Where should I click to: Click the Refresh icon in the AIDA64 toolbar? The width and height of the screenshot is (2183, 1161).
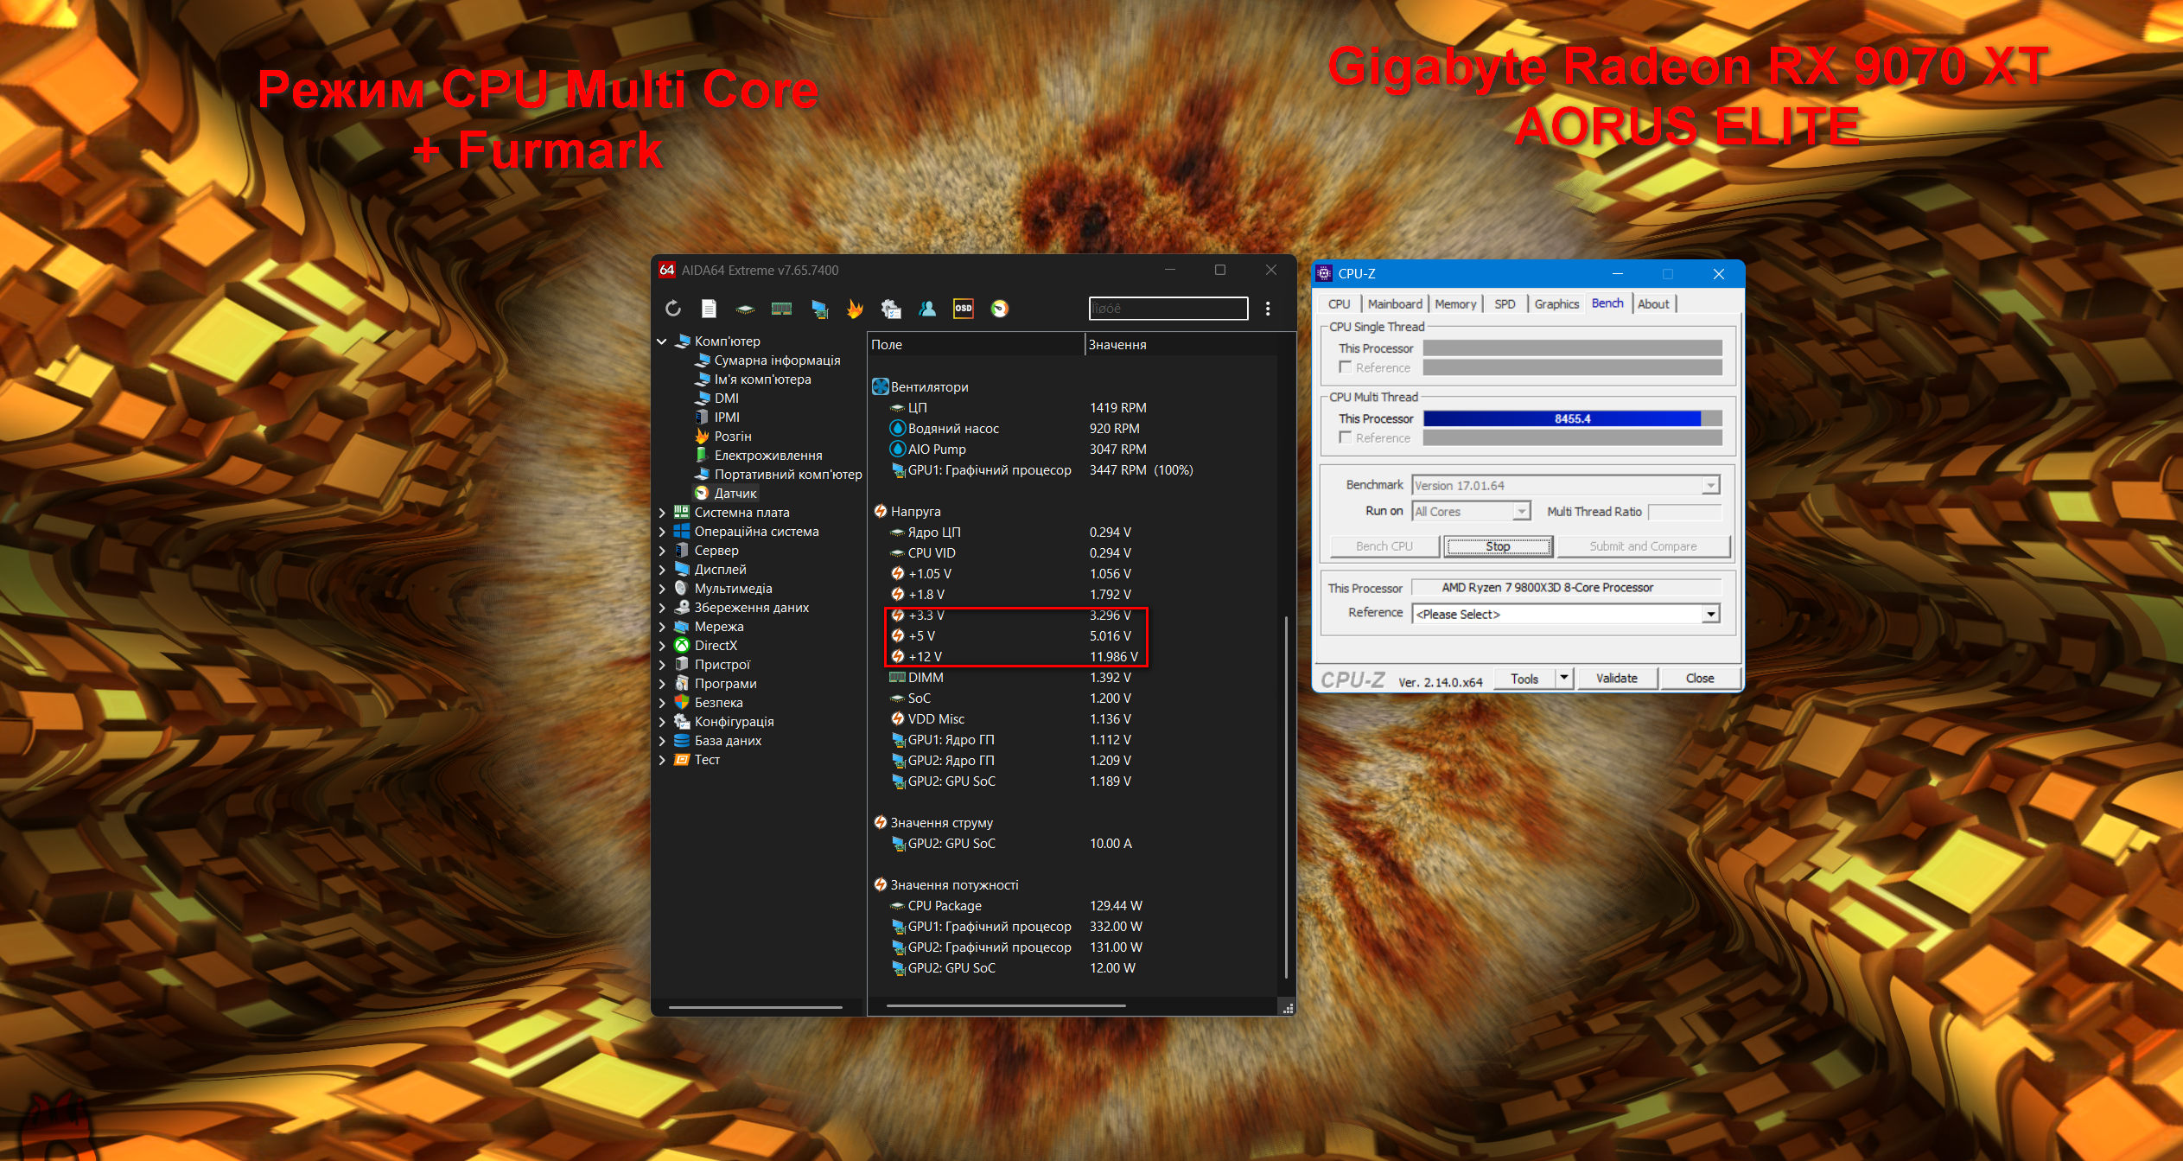[673, 309]
